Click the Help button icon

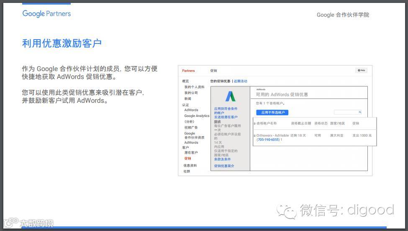click(361, 71)
